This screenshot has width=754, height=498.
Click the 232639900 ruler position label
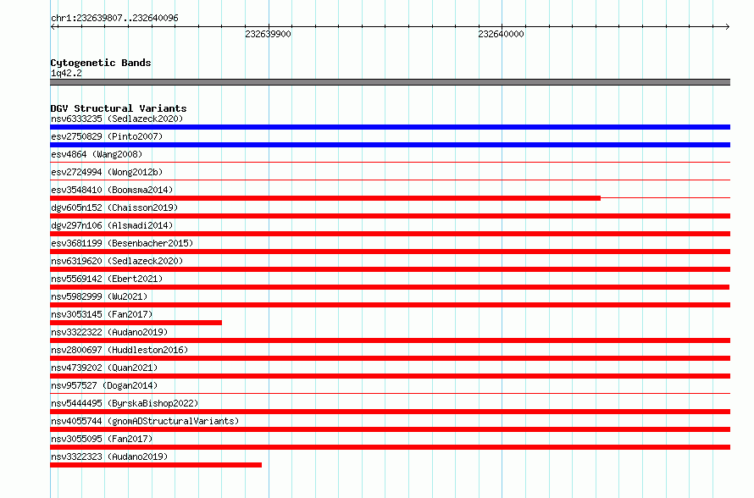[268, 34]
